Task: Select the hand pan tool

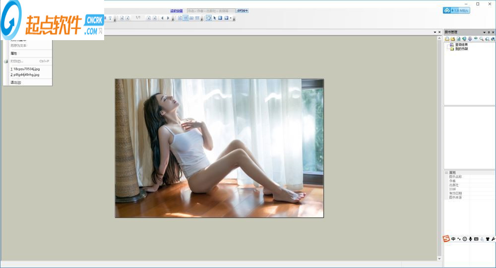Action: pos(209,18)
